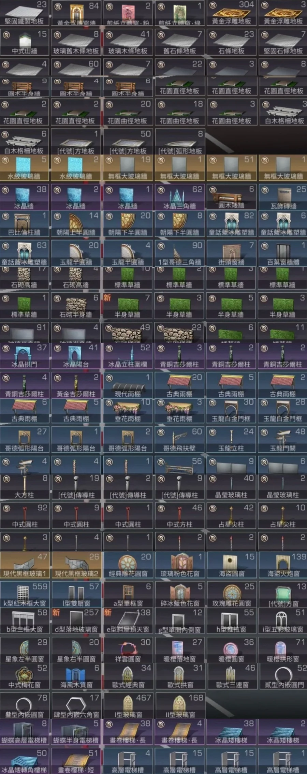The image size is (307, 774).
Task: Choose the 中式山牆 wall item
Action: [25, 42]
